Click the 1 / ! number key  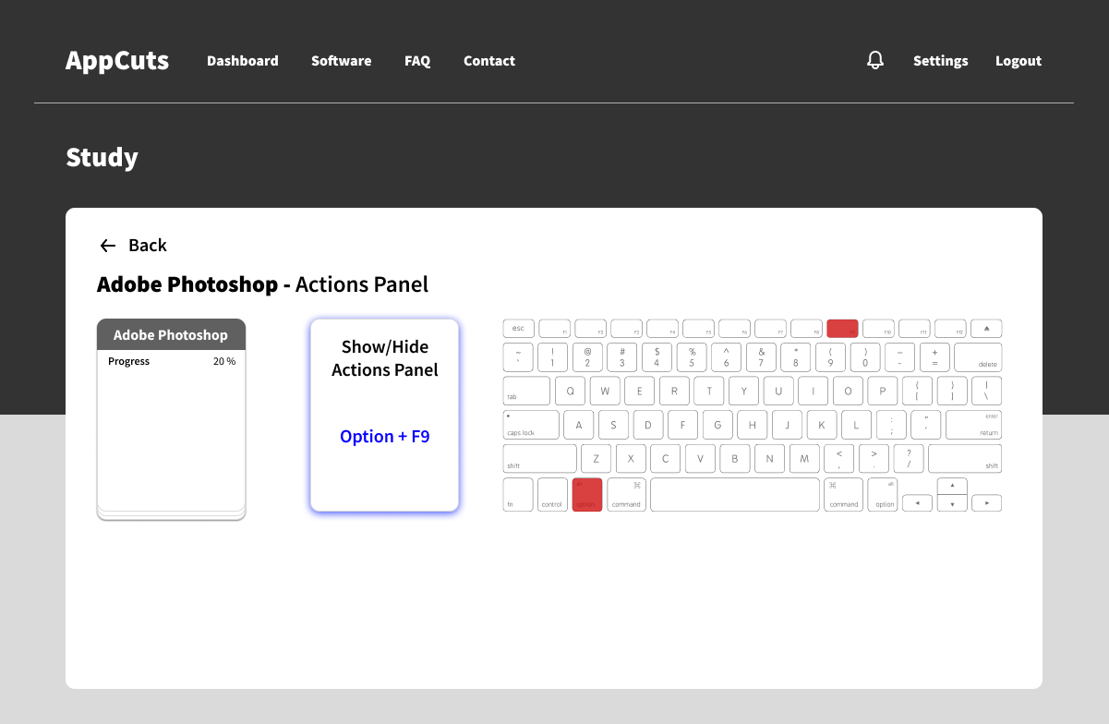[x=552, y=357]
